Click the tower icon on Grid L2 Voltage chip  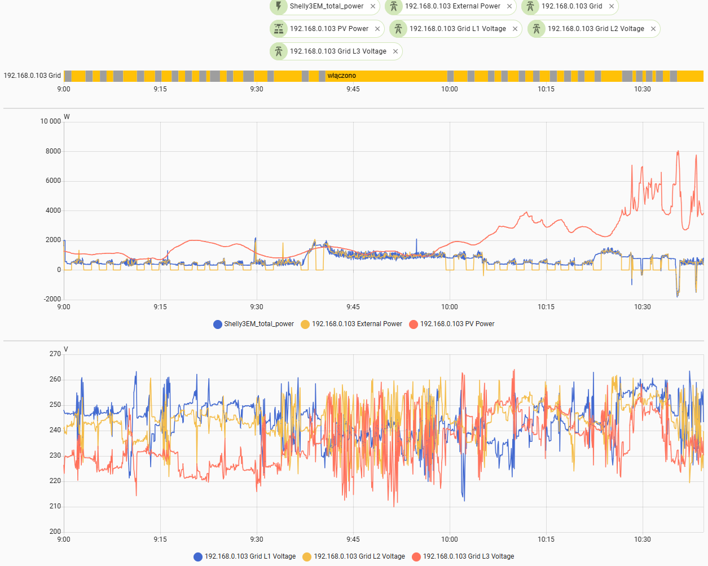click(537, 29)
